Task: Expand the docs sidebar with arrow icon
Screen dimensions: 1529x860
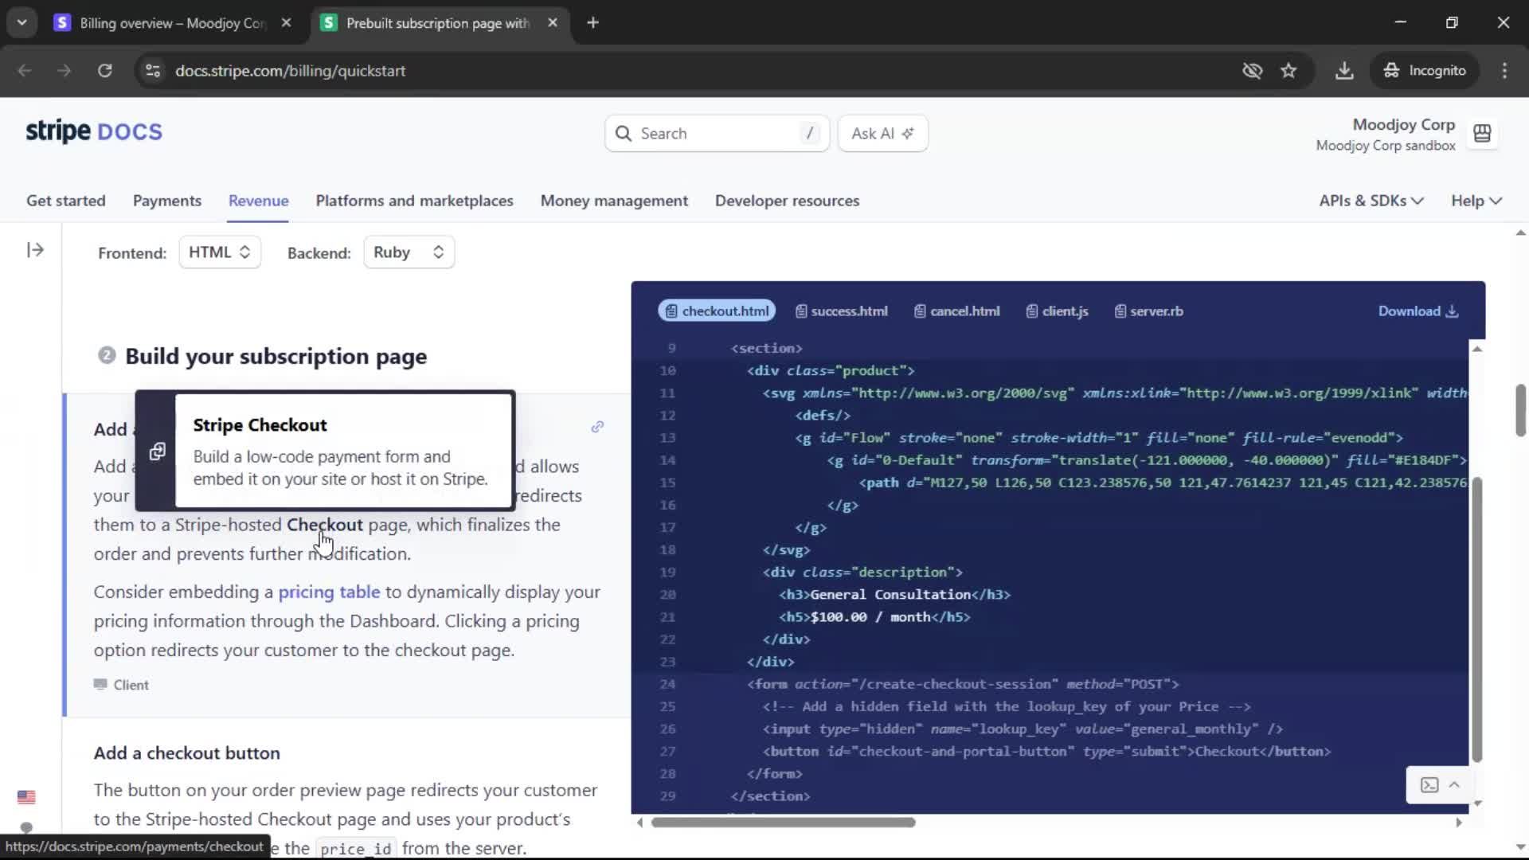Action: point(35,250)
